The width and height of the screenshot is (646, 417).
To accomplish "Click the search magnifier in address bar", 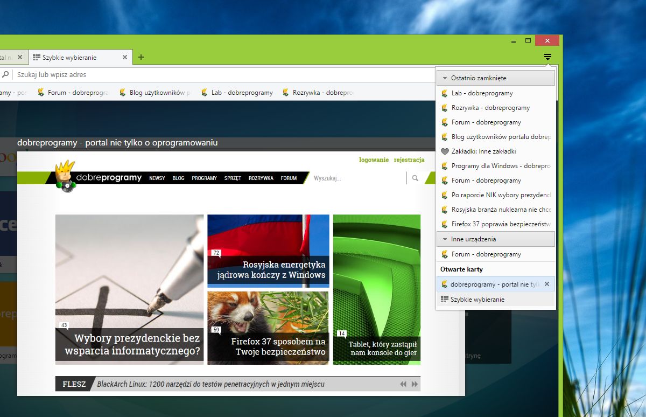I will [x=5, y=74].
